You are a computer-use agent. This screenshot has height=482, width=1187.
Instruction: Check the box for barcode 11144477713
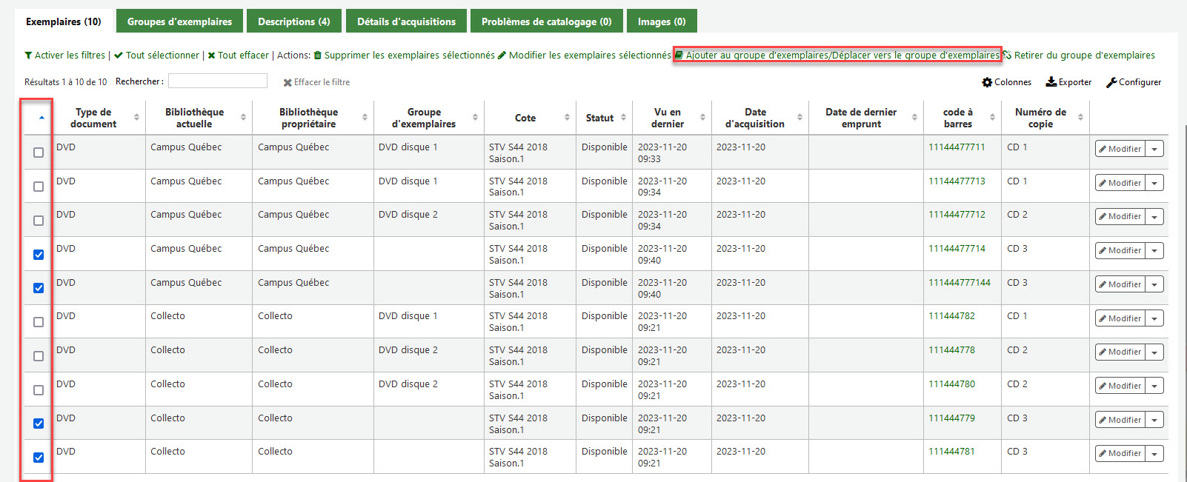(x=39, y=187)
